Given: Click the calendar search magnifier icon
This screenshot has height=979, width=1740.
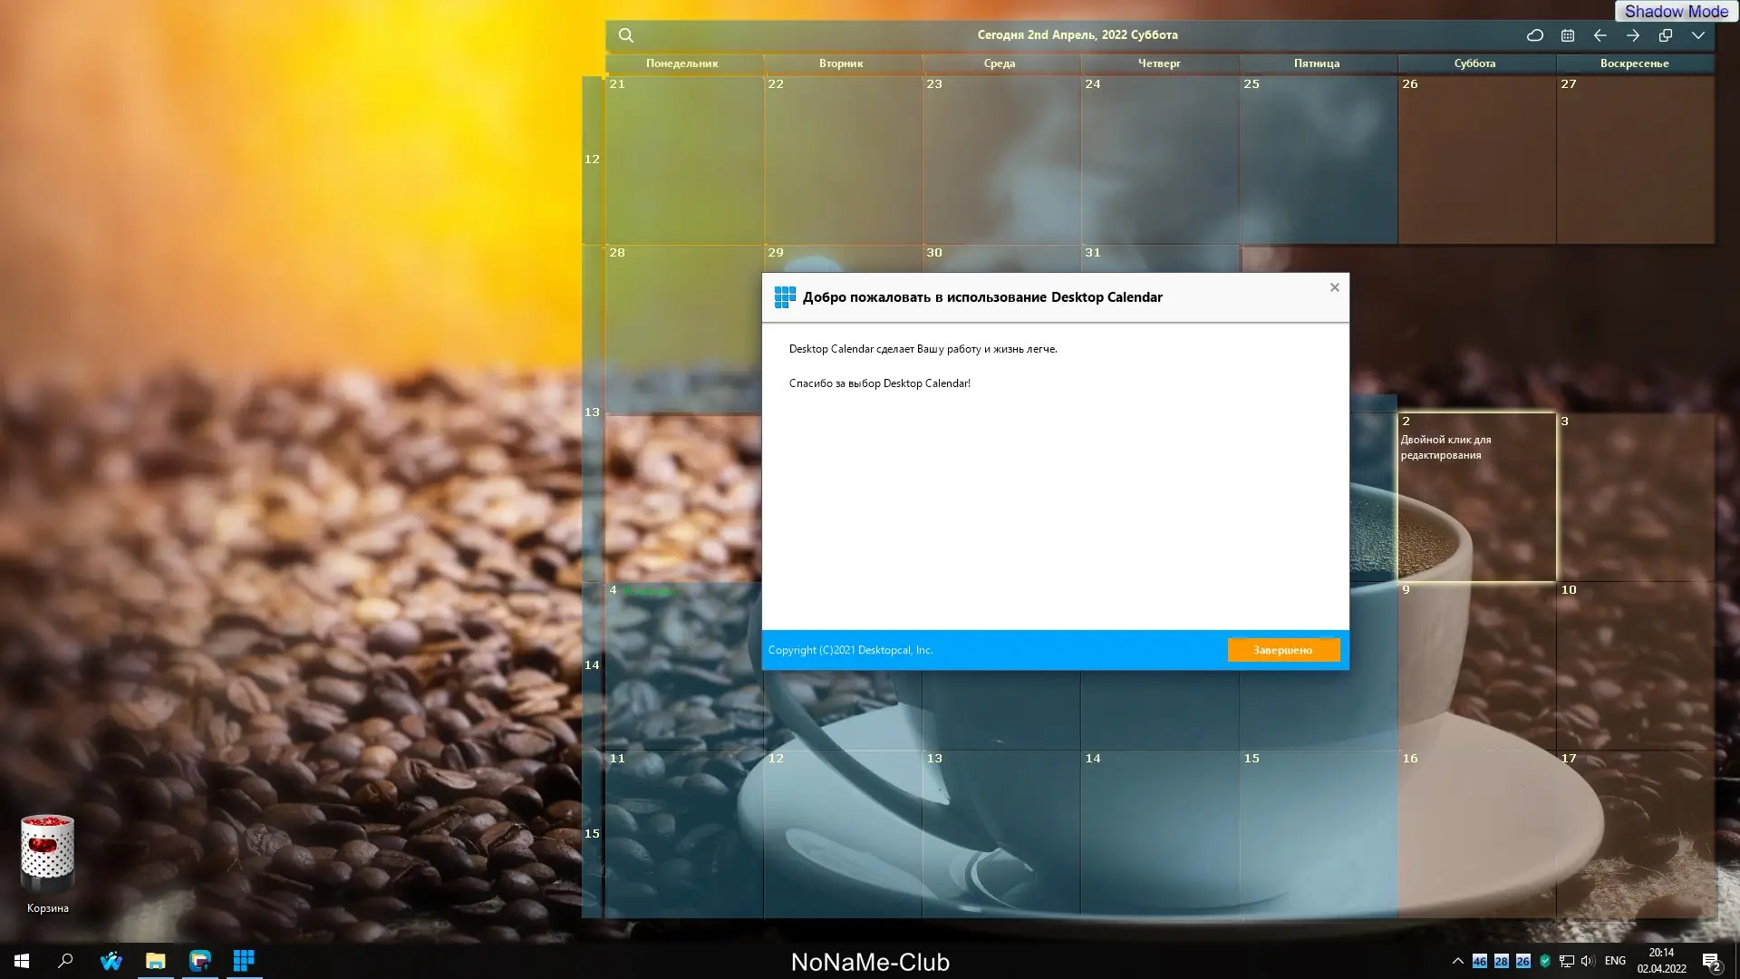Looking at the screenshot, I should coord(625,35).
